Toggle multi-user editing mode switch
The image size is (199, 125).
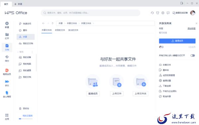point(192,55)
